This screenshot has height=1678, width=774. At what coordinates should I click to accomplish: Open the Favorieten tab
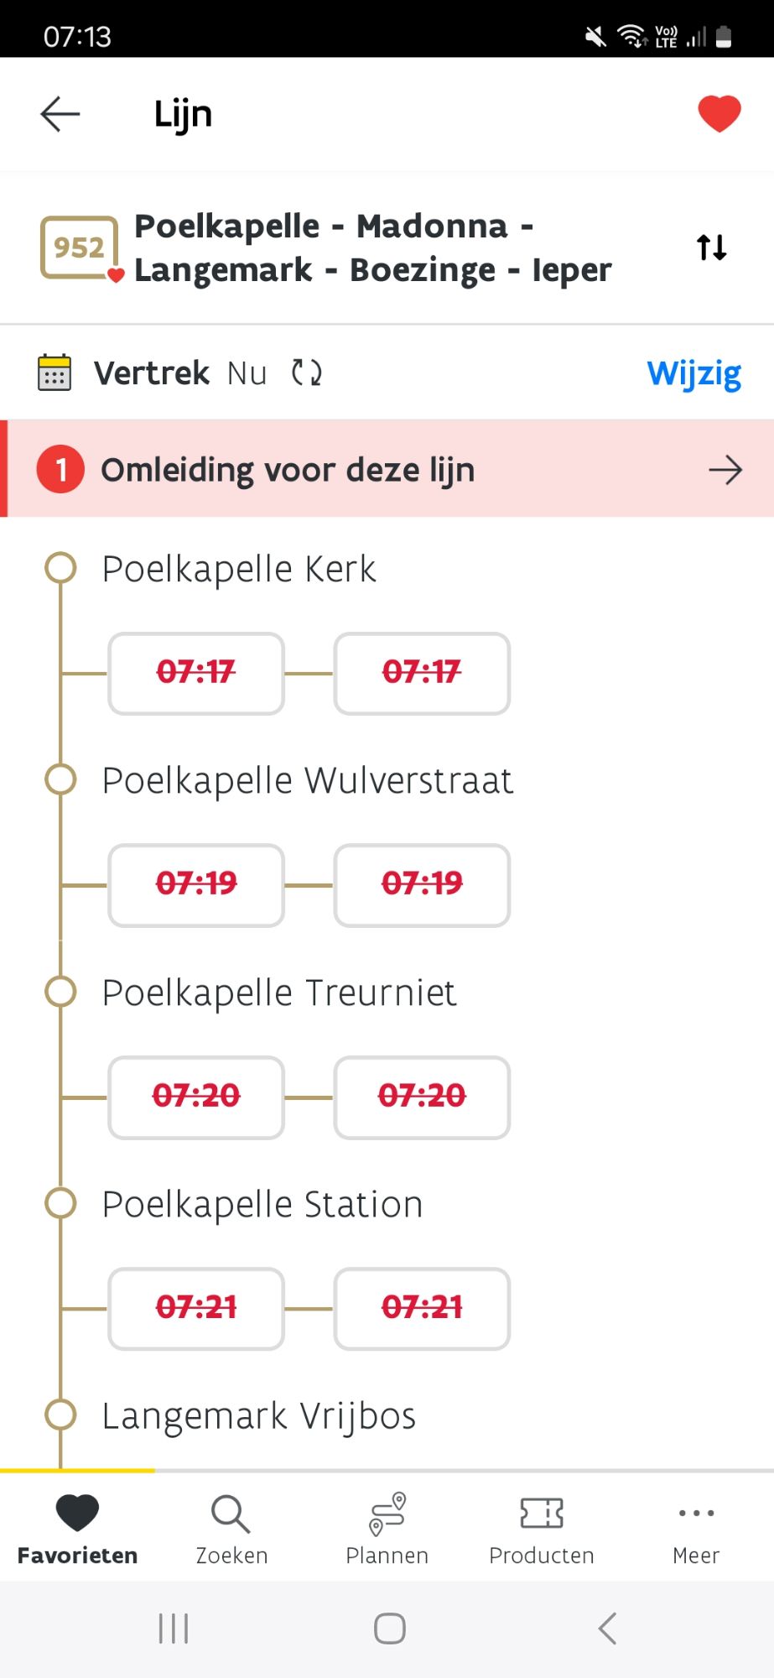[77, 1529]
